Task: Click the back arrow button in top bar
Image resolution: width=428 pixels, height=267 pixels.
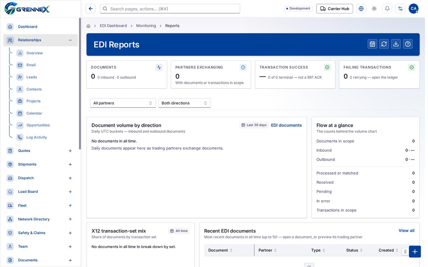Action: (91, 9)
